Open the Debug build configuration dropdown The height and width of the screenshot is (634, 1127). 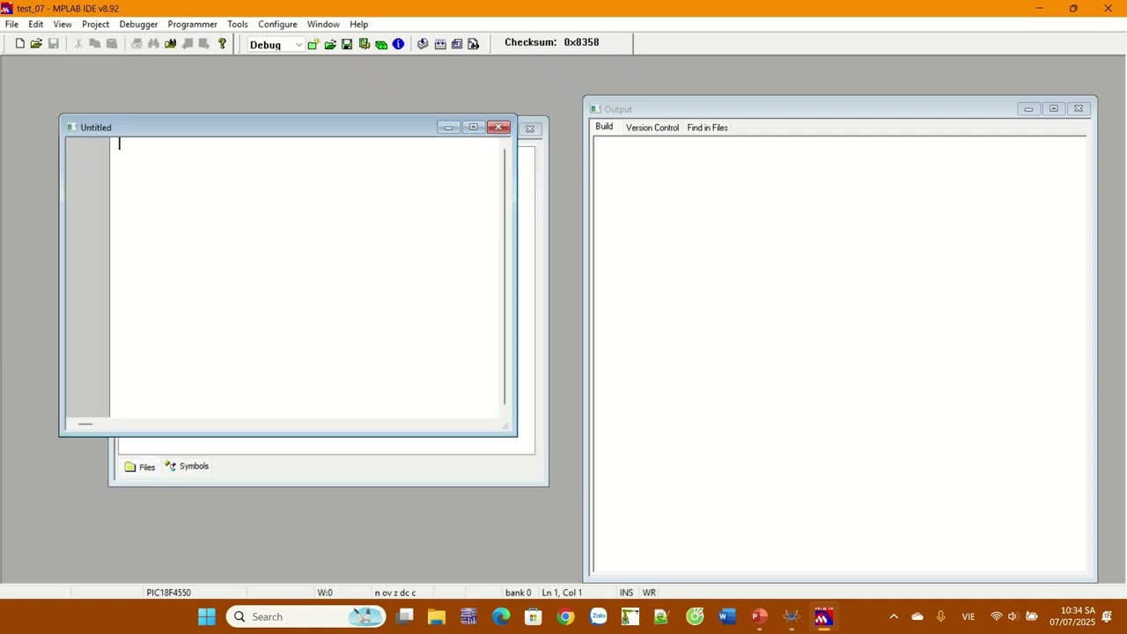click(x=276, y=45)
